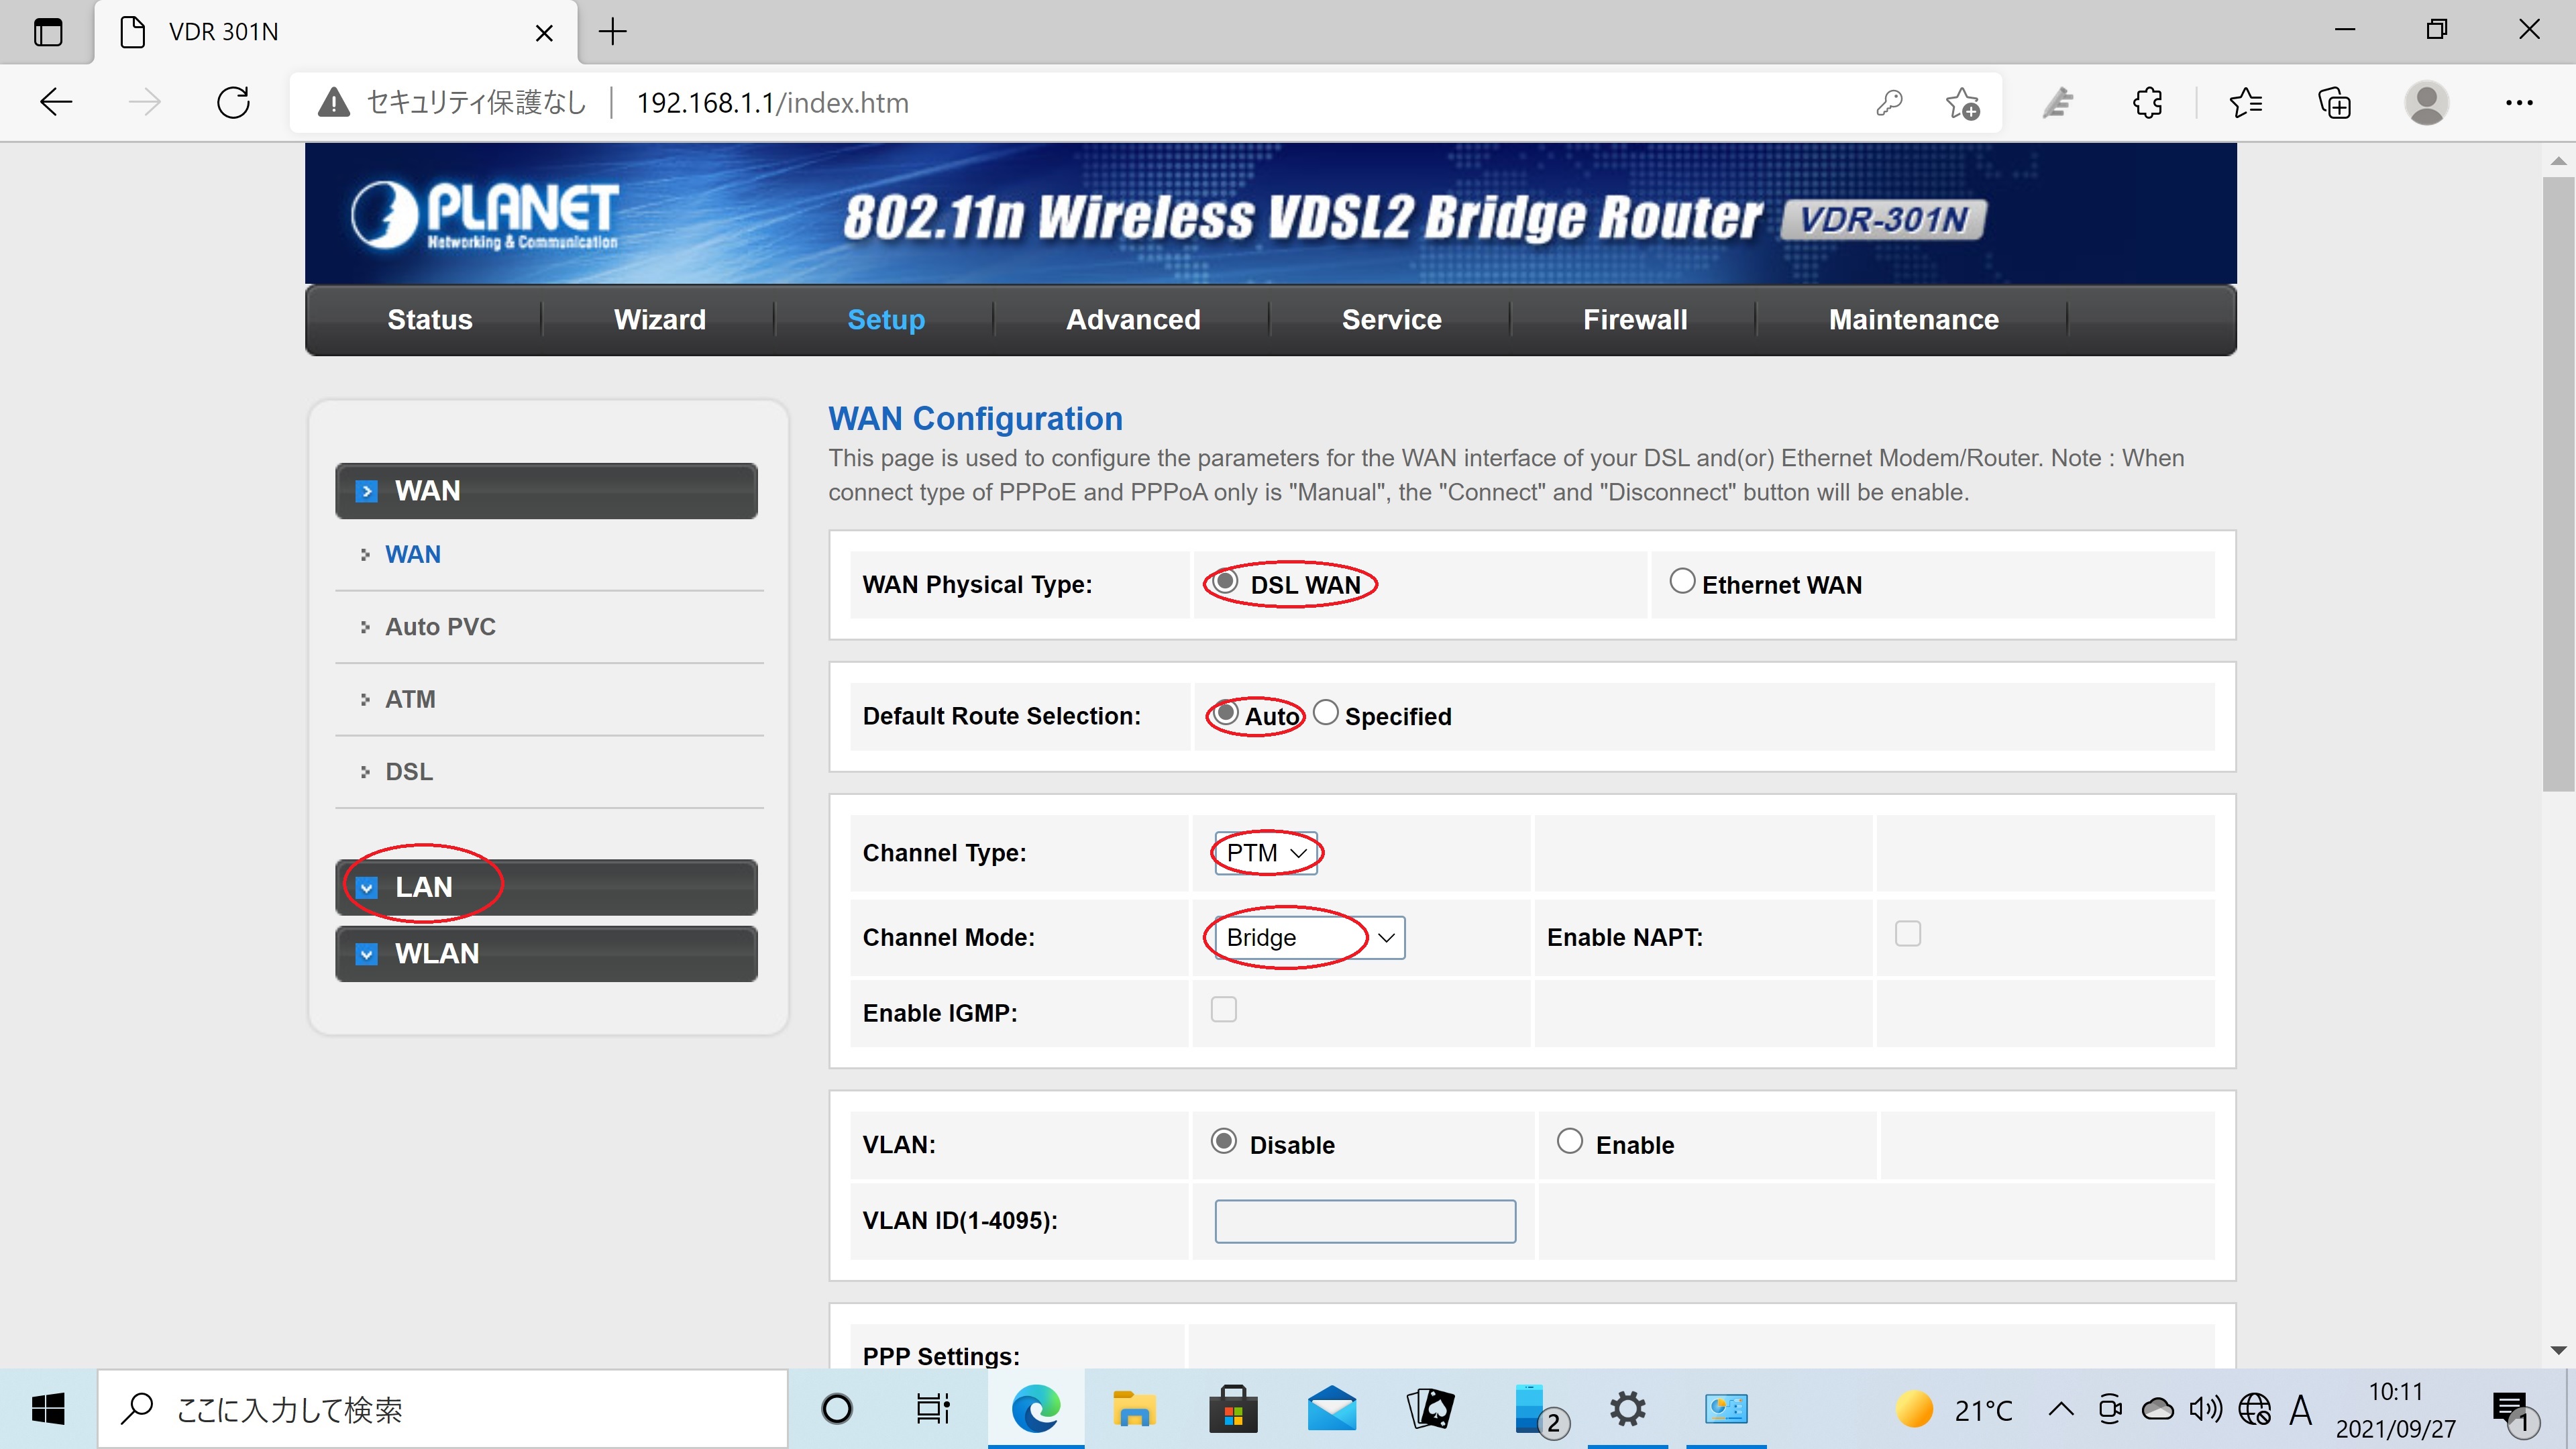Screen dimensions: 2576x1449
Task: Open a new browser tab
Action: pyautogui.click(x=612, y=32)
